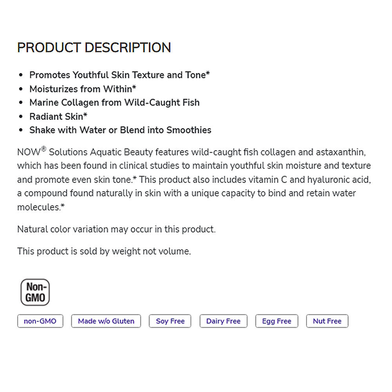The image size is (392, 392).
Task: Click the Nut Free tag
Action: tap(327, 321)
